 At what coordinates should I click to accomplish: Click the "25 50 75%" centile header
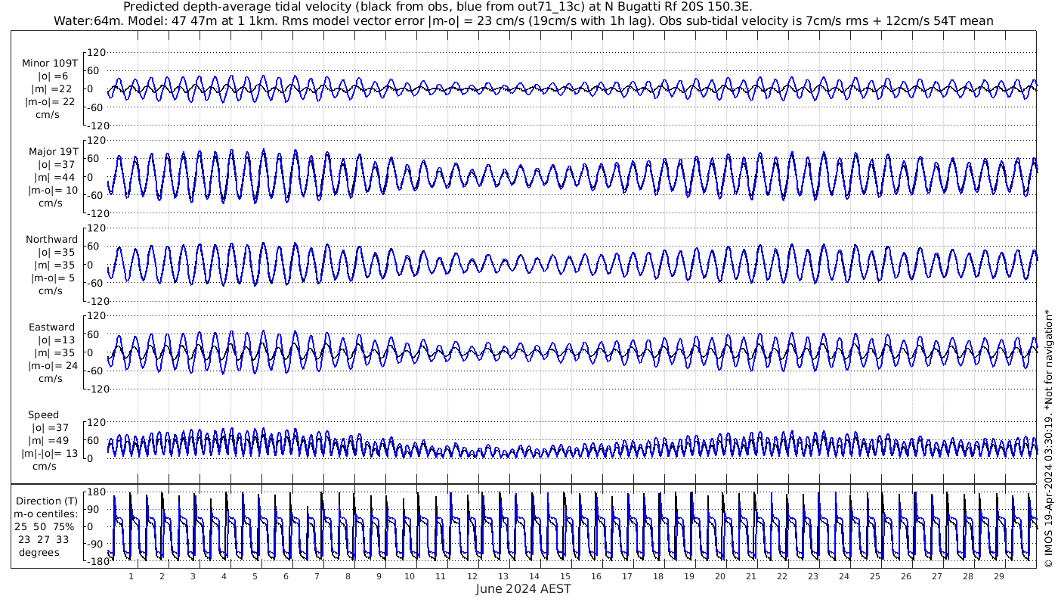point(44,526)
